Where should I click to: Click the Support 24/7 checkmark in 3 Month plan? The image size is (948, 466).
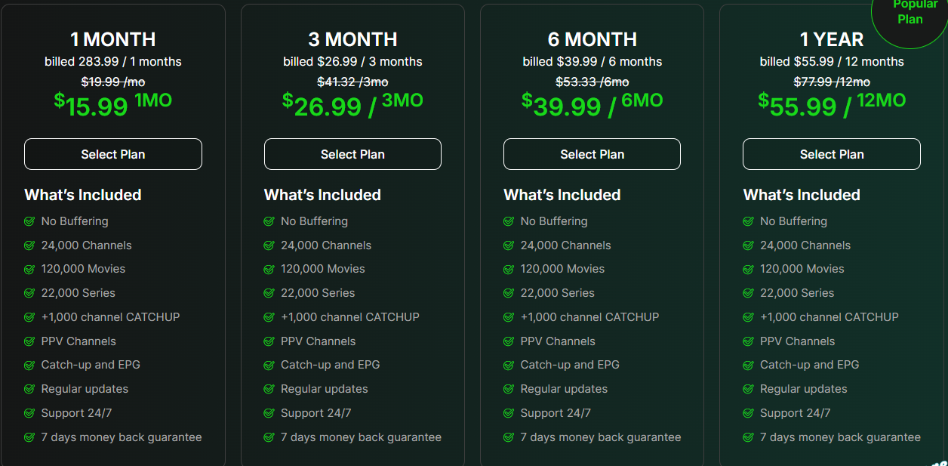coord(269,413)
